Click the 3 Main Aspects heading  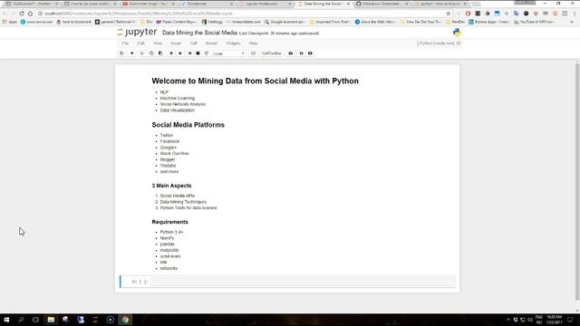click(171, 186)
